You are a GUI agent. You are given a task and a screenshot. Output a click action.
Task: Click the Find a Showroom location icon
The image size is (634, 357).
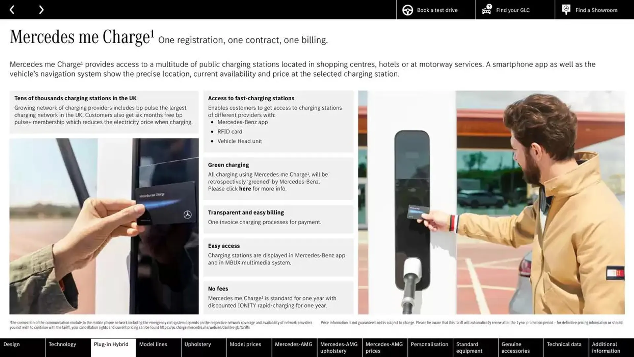pyautogui.click(x=567, y=9)
